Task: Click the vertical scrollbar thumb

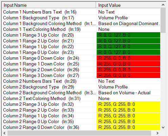Action: coord(163,20)
